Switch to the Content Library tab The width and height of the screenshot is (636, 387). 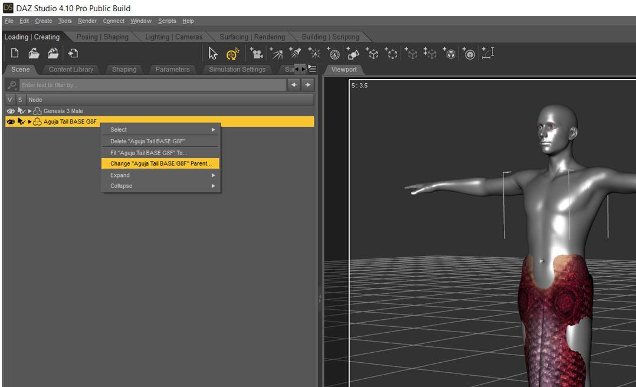click(x=71, y=70)
